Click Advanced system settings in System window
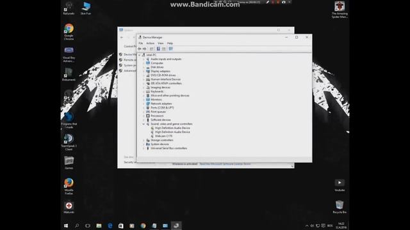 pyautogui.click(x=130, y=71)
